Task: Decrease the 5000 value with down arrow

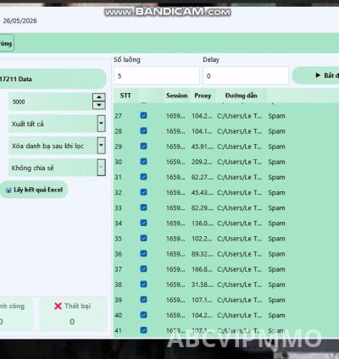Action: 99,105
